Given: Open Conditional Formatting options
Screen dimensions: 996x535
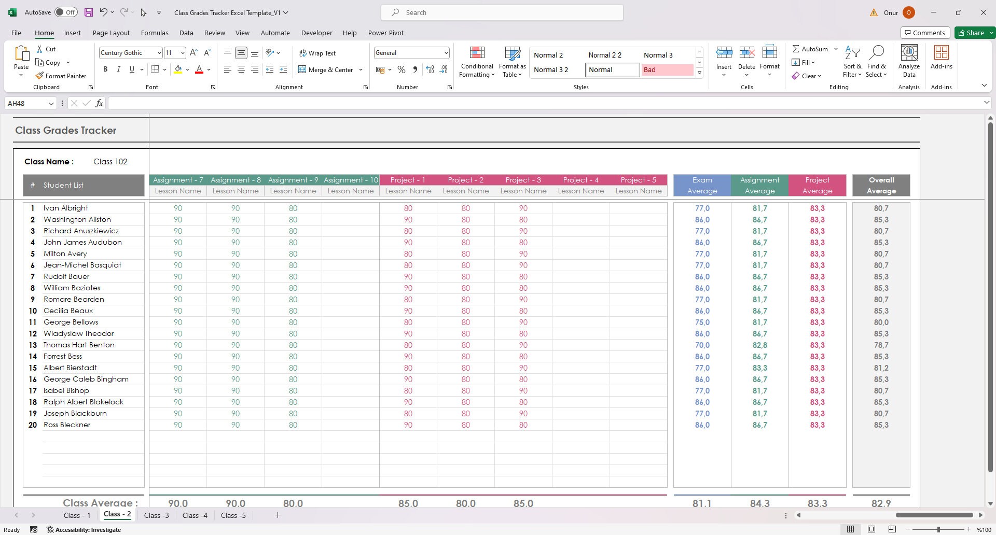Looking at the screenshot, I should (x=476, y=61).
